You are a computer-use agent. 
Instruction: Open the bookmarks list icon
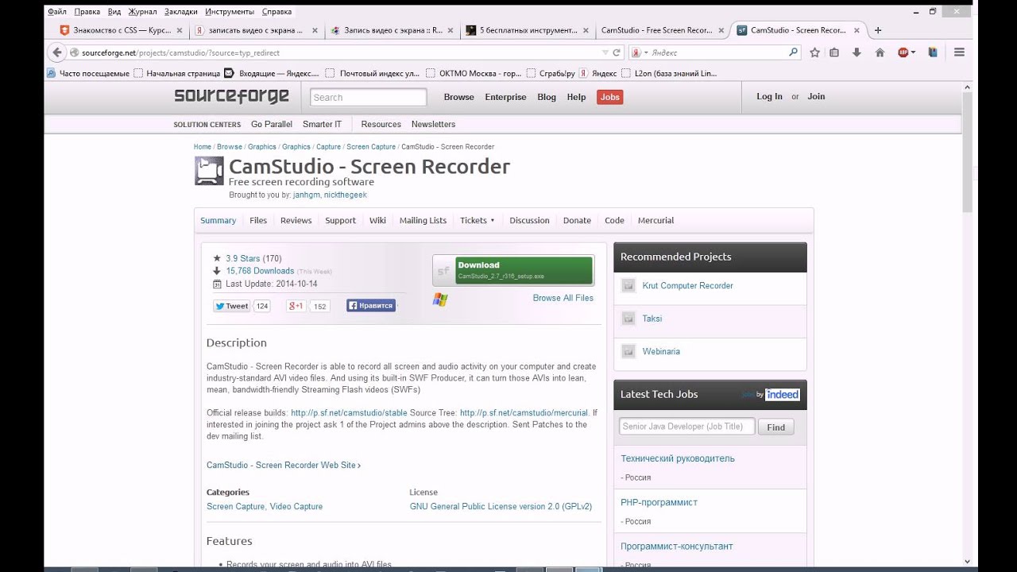pos(834,52)
